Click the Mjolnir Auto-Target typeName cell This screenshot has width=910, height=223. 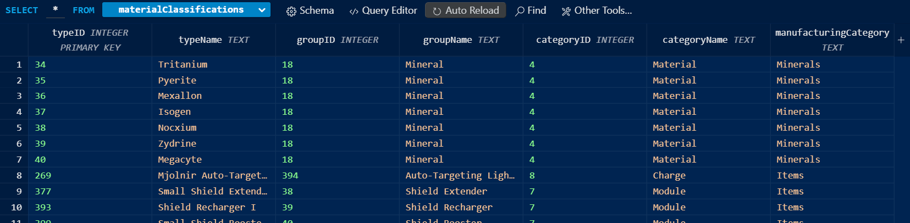(212, 176)
